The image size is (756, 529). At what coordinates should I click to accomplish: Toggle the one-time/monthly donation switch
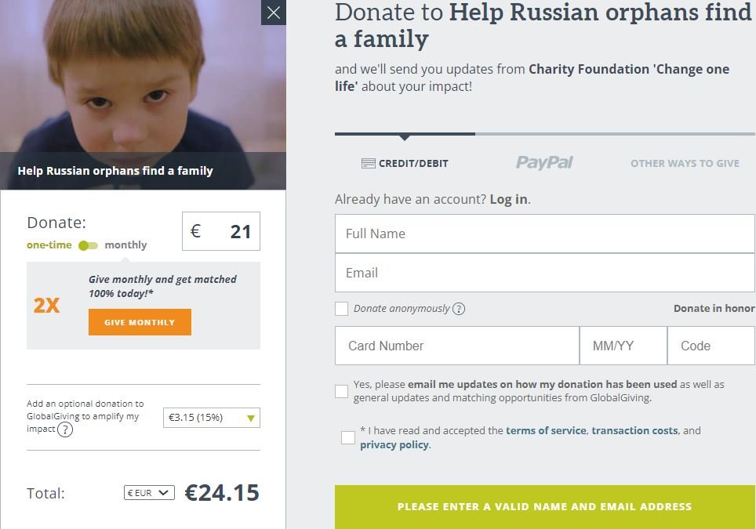88,246
